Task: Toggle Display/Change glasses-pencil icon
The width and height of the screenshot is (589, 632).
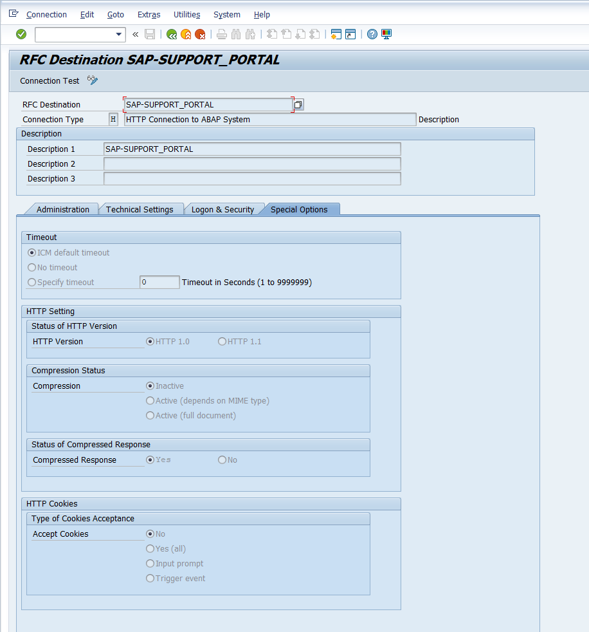Action: (93, 80)
